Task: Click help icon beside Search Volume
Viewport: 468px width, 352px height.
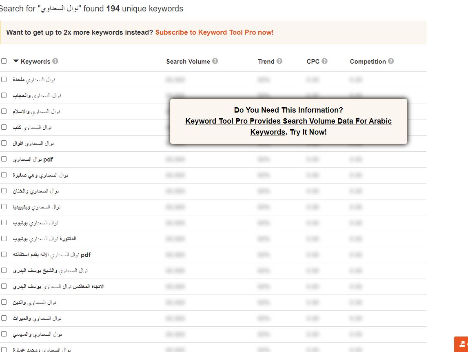Action: [x=215, y=61]
